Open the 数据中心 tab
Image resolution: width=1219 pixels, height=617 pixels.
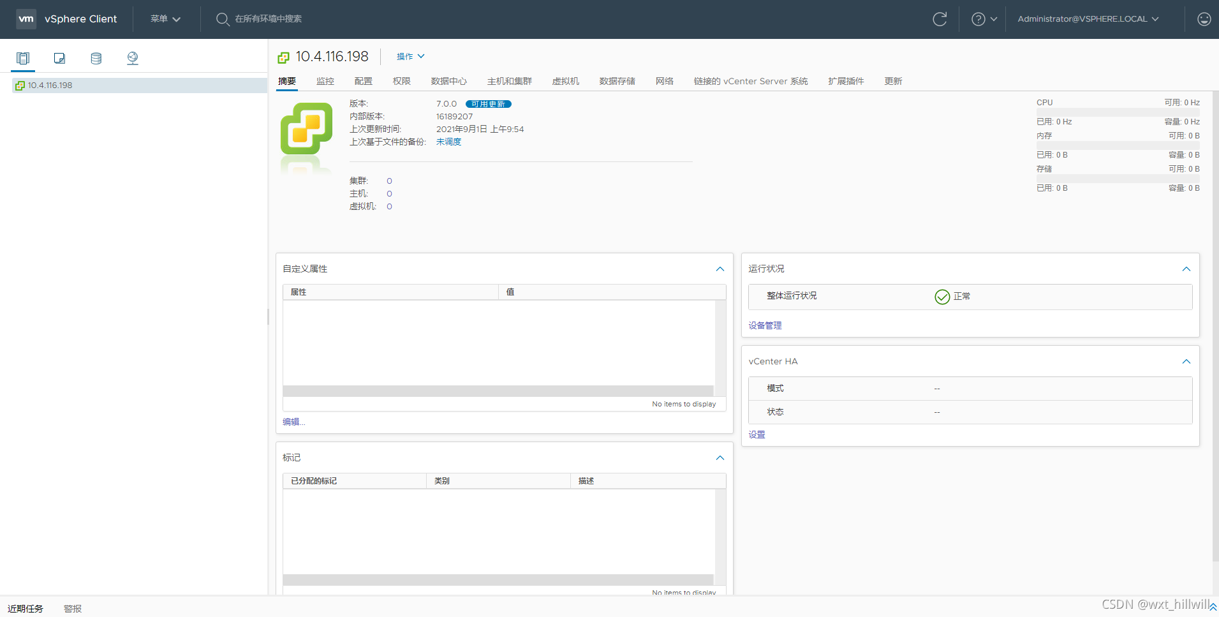point(449,81)
